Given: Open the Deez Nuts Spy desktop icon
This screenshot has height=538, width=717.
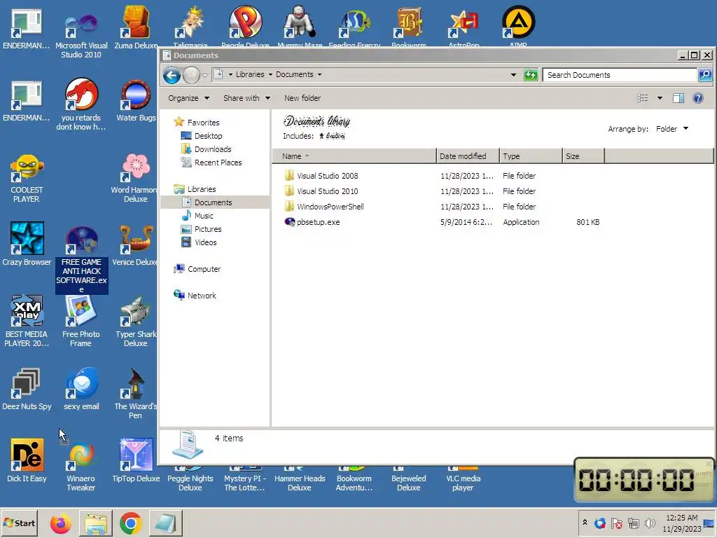Looking at the screenshot, I should point(27,389).
